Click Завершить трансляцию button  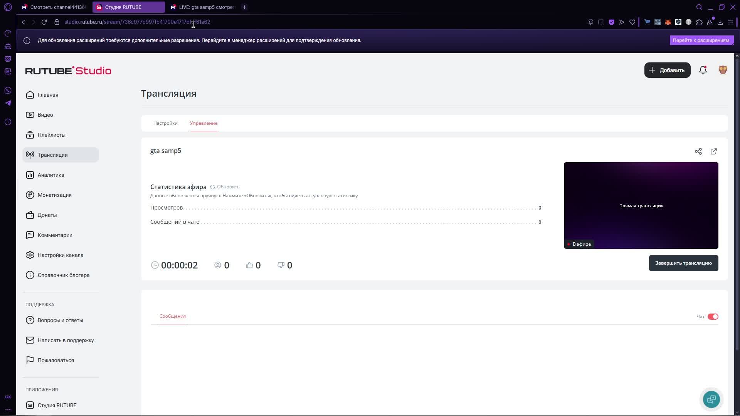pyautogui.click(x=683, y=263)
